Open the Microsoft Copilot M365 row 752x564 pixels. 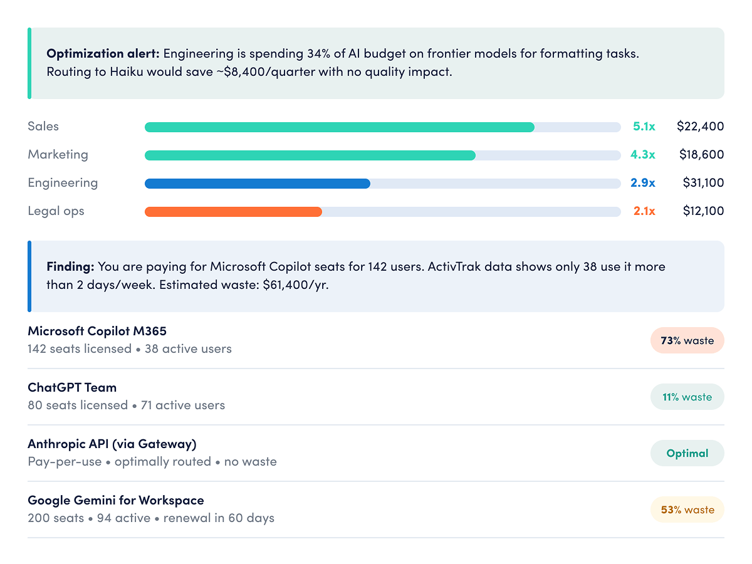376,340
